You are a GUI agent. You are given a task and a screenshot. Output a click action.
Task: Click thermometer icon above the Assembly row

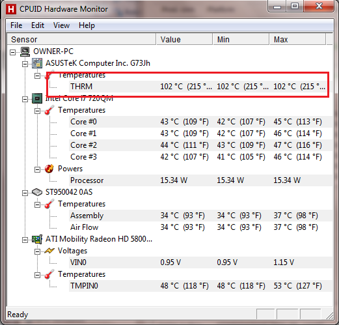[49, 204]
